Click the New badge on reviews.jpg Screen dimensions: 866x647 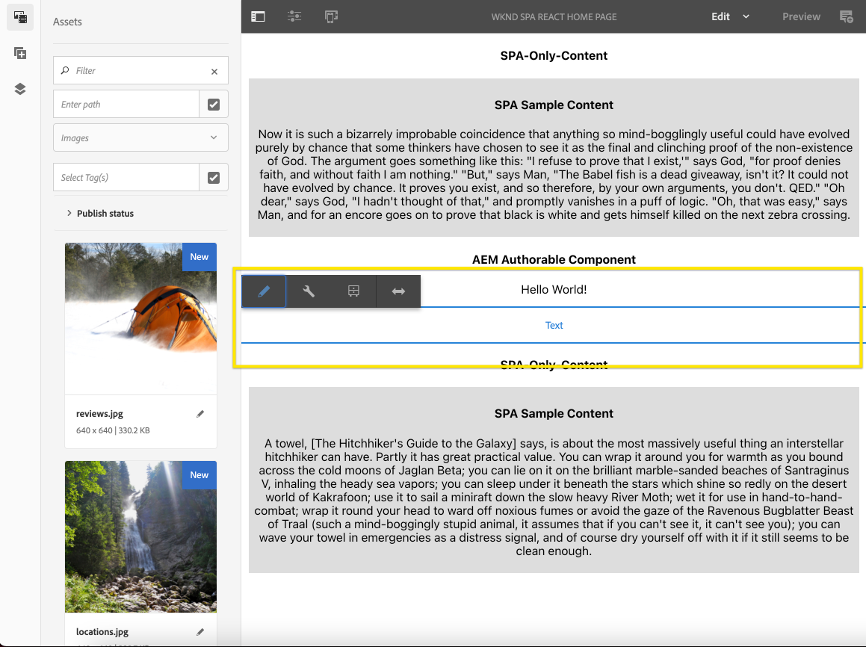tap(200, 257)
